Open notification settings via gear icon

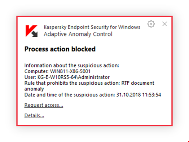tap(151, 24)
